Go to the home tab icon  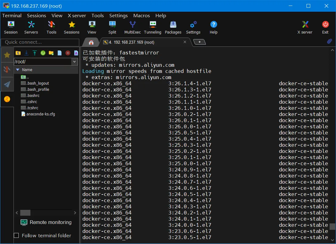click(91, 42)
